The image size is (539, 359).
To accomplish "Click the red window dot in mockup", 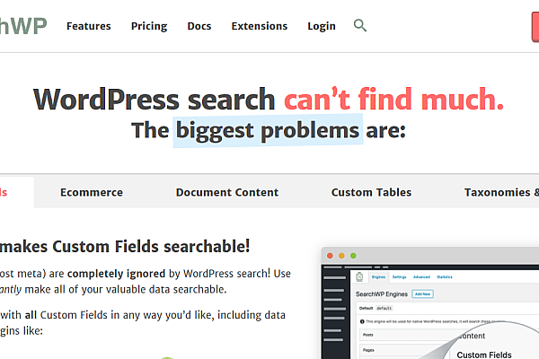I will (x=330, y=256).
